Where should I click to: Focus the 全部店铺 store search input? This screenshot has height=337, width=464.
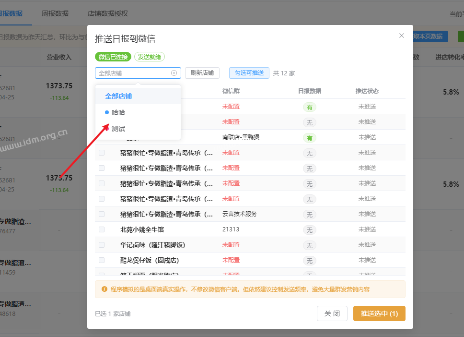[133, 73]
